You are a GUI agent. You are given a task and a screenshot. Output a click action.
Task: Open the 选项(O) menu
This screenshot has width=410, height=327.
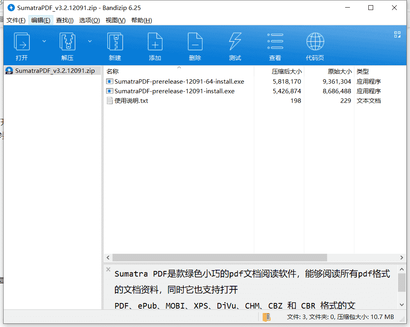click(89, 20)
